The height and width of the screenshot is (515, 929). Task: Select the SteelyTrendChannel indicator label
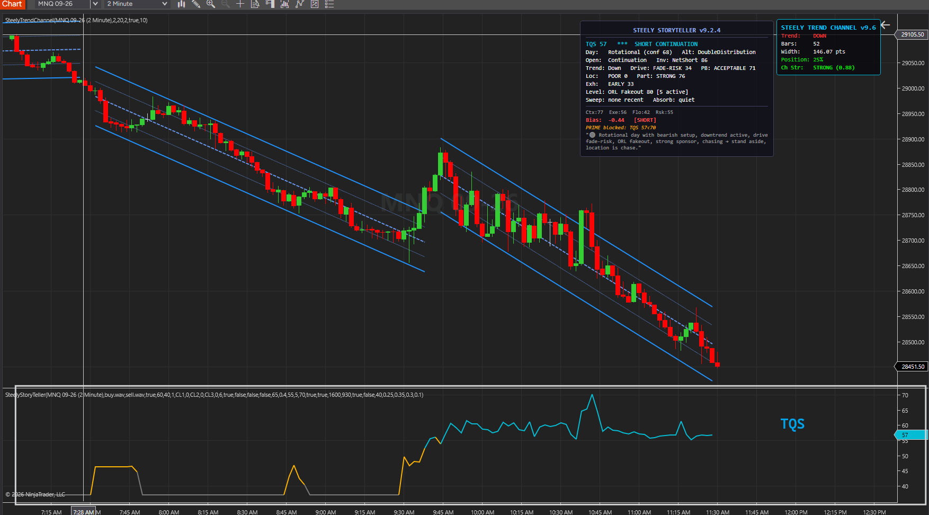[x=76, y=20]
